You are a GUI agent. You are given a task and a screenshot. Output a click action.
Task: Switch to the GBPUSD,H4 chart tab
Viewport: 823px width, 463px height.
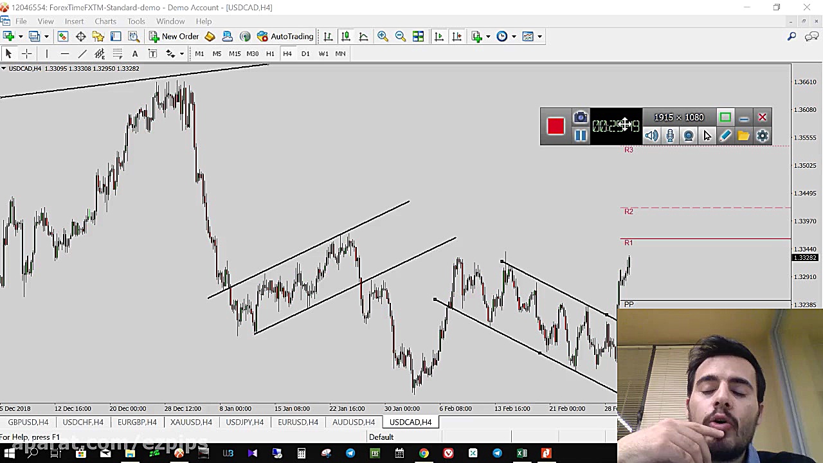point(28,422)
